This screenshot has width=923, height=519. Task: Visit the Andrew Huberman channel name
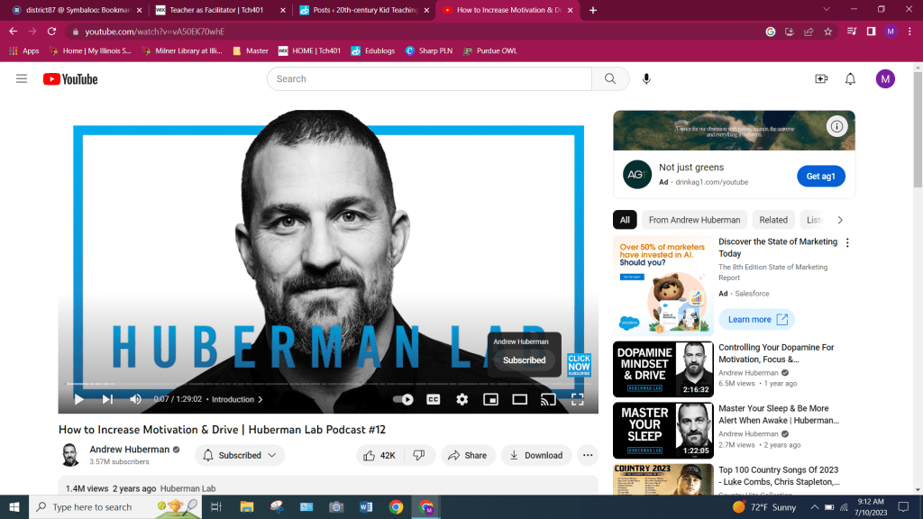130,450
